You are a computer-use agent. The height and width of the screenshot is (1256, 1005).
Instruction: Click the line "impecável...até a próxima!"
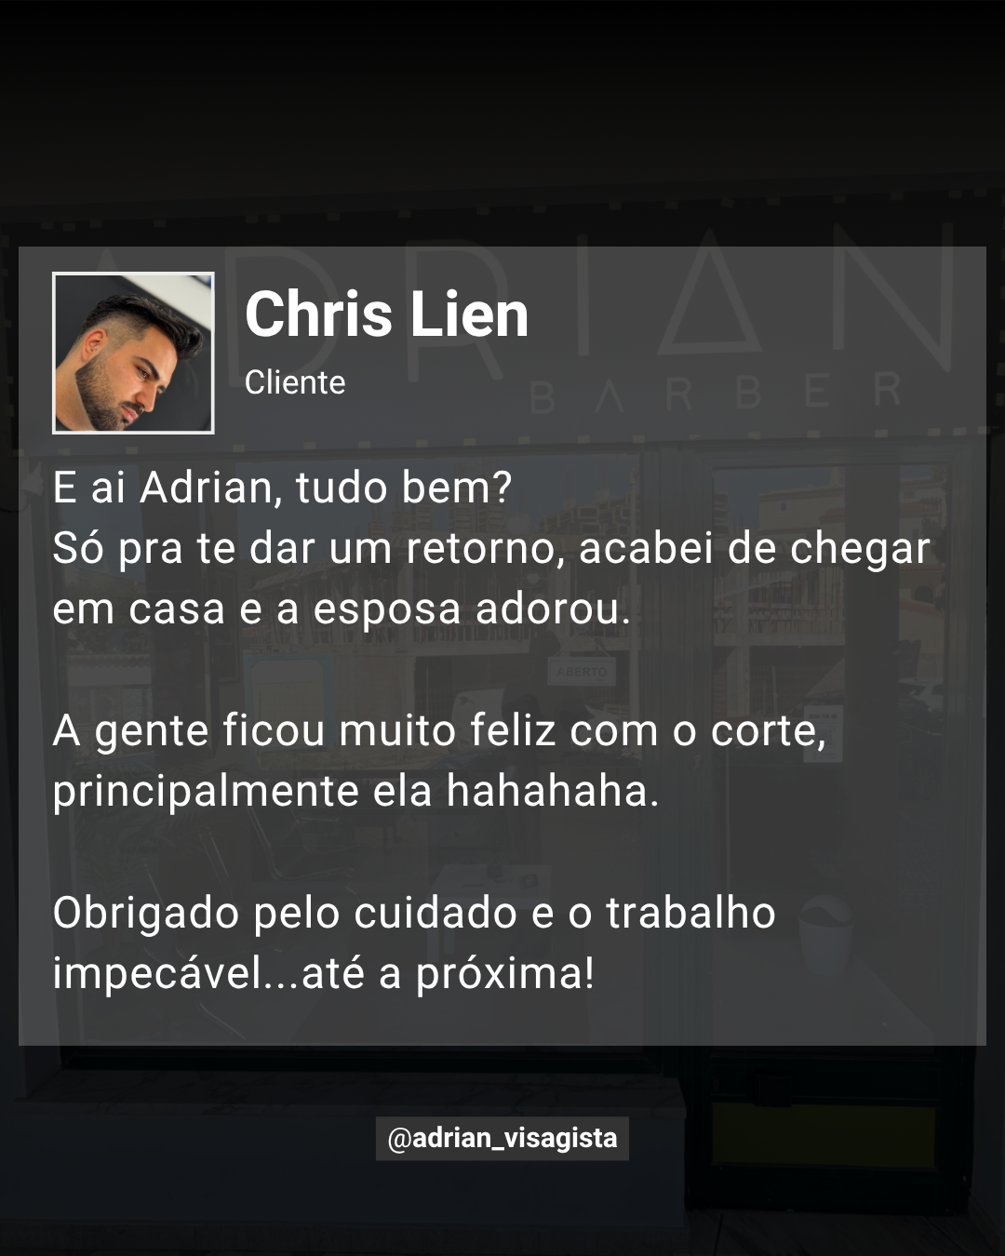click(324, 974)
